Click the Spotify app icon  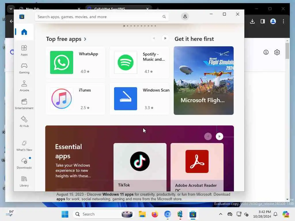[x=126, y=62]
